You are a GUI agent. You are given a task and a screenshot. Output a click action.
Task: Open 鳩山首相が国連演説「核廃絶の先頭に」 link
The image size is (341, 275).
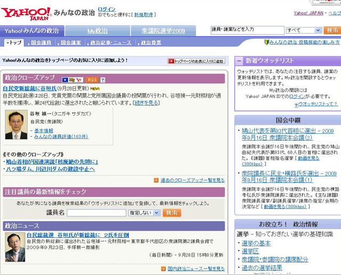tap(52, 161)
